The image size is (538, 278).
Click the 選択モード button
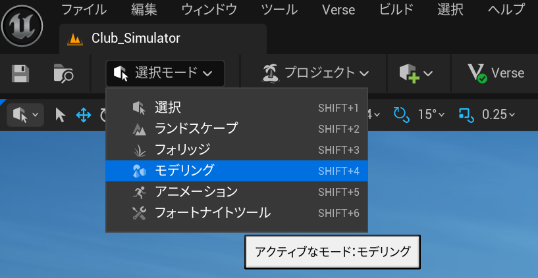click(x=165, y=73)
